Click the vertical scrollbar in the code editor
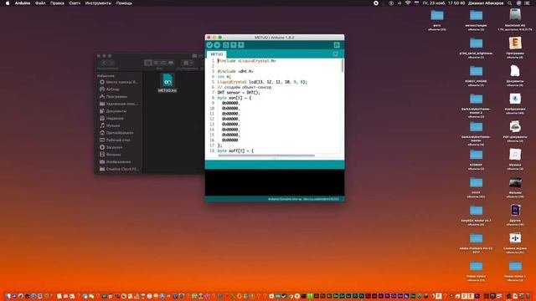 pyautogui.click(x=343, y=65)
